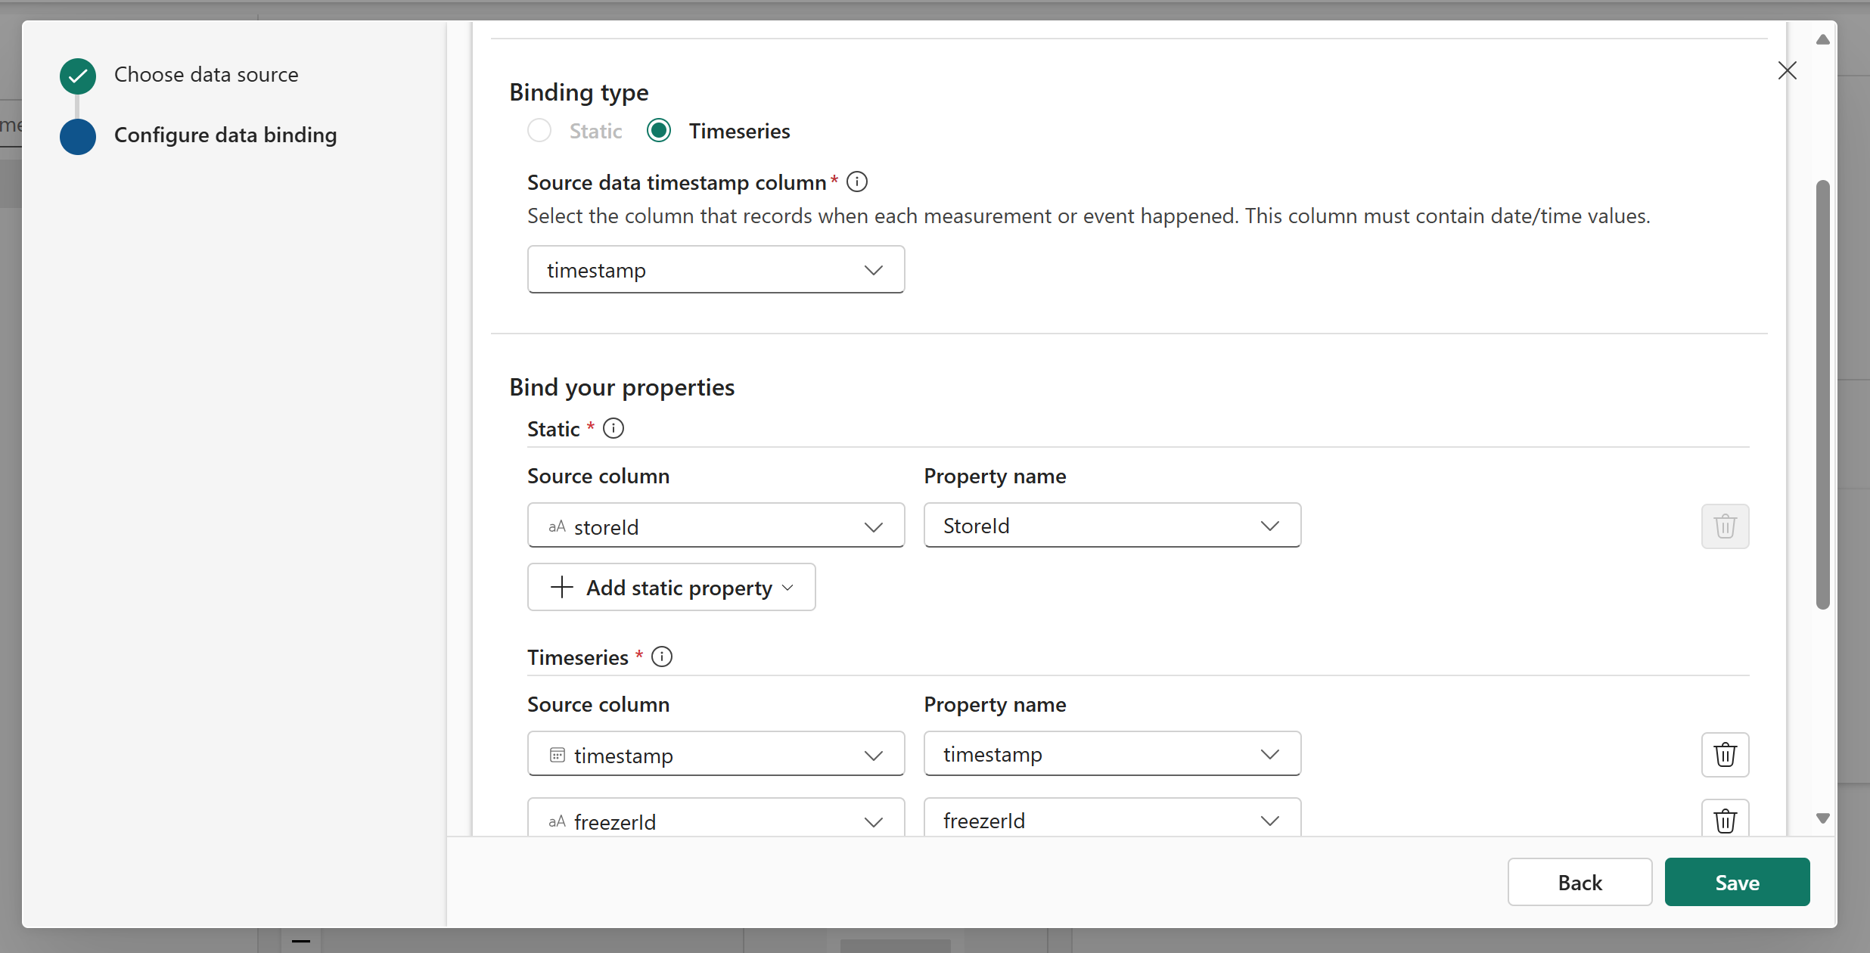Click the Save button
Screen dimensions: 1870x953
pos(1737,882)
